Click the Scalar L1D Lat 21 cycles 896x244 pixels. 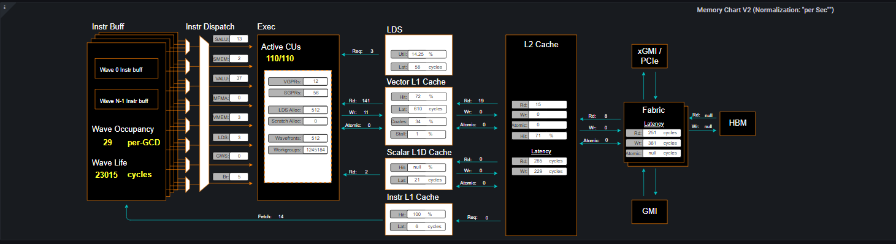pos(427,180)
